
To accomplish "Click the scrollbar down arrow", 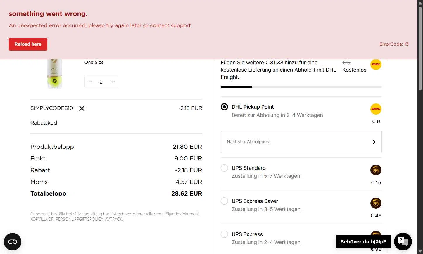I will point(420,251).
